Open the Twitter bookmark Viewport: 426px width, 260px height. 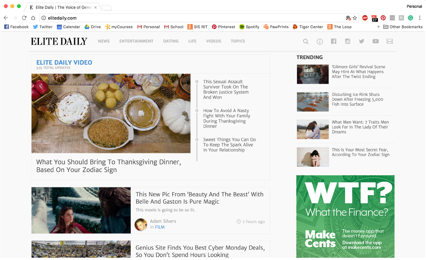tap(43, 27)
